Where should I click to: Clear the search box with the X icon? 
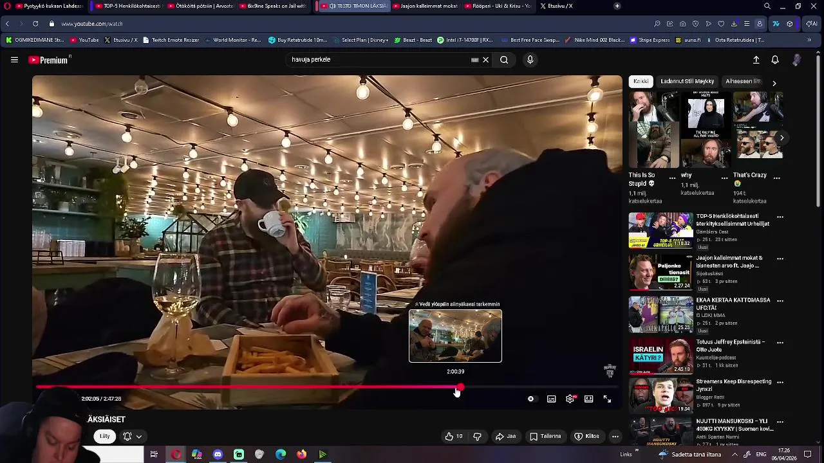pos(486,60)
